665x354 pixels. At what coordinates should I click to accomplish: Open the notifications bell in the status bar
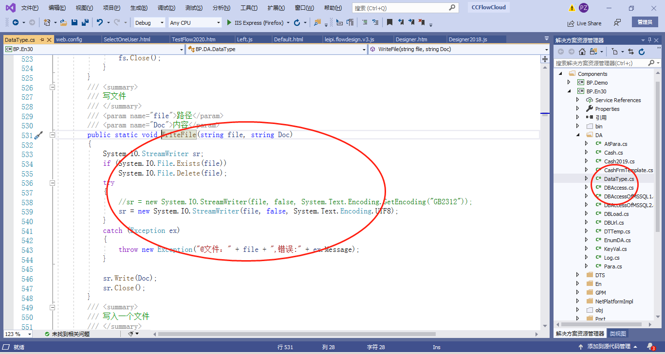[x=651, y=346]
